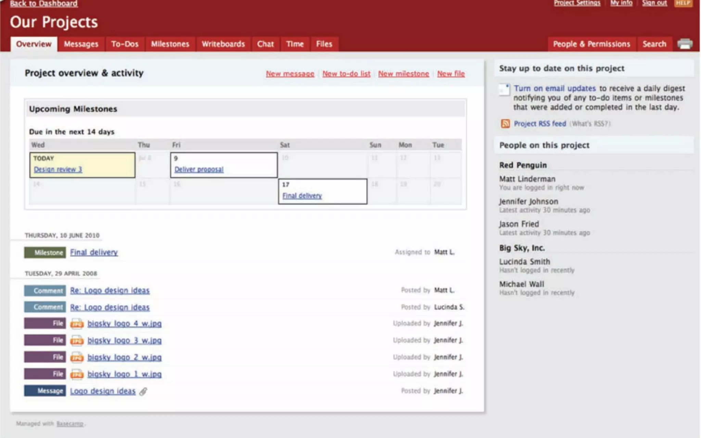Image resolution: width=701 pixels, height=438 pixels.
Task: Switch to the Messages tab
Action: pyautogui.click(x=81, y=44)
